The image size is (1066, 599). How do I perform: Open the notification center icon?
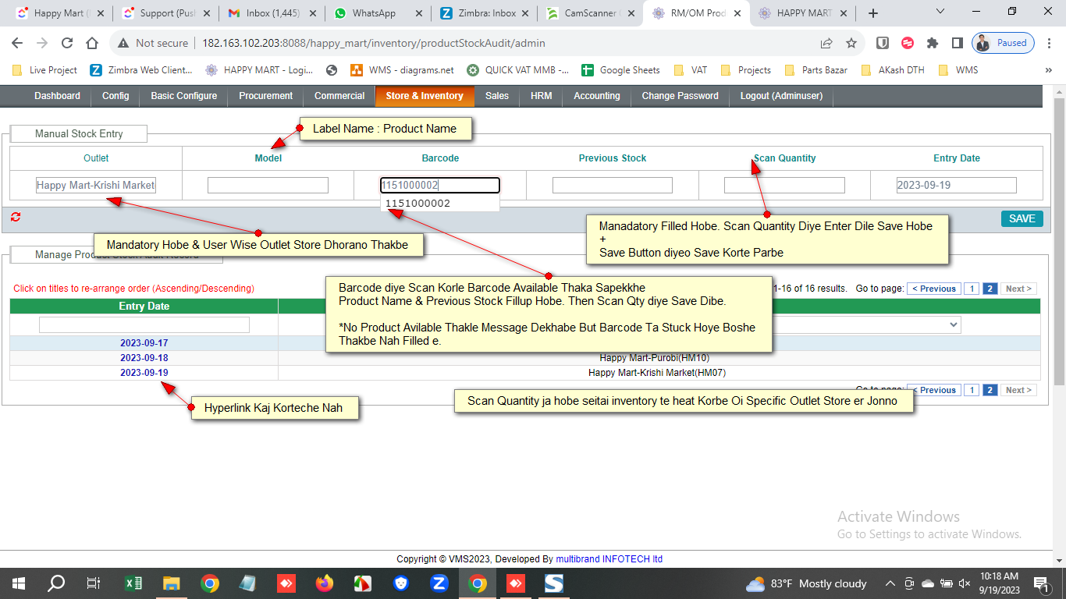[x=1040, y=583]
